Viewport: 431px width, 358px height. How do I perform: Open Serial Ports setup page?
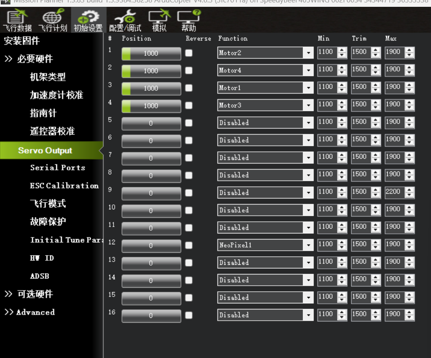pos(58,167)
